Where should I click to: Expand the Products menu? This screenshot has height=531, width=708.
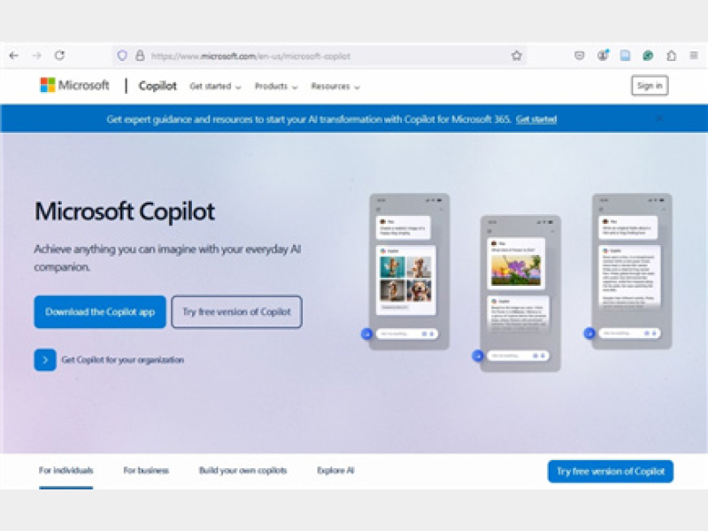[x=276, y=86]
